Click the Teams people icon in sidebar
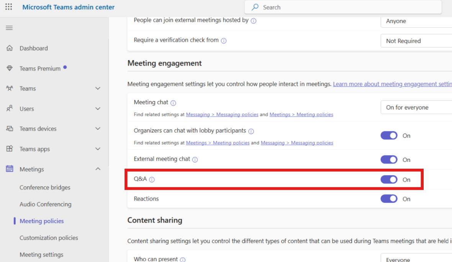The width and height of the screenshot is (452, 262). coord(10,88)
